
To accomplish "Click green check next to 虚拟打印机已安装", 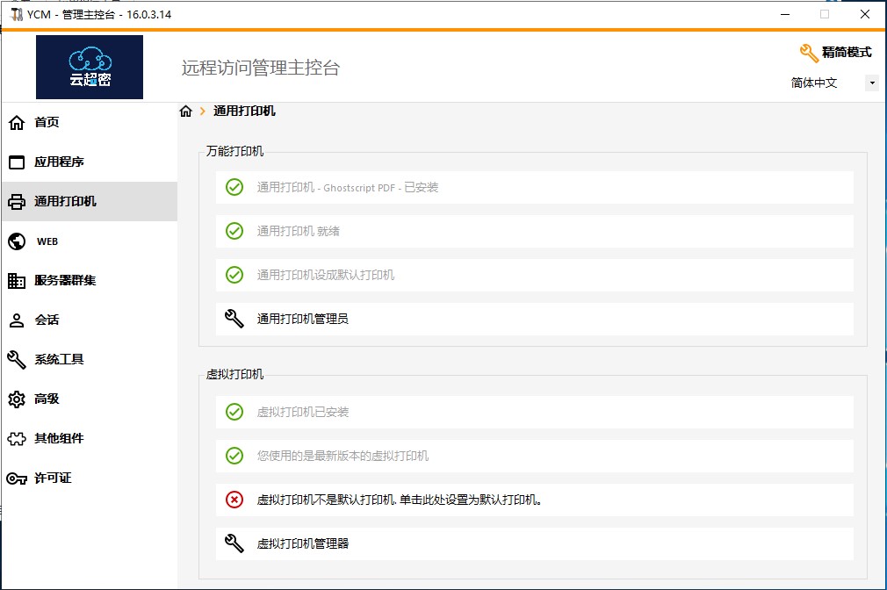I will [234, 412].
